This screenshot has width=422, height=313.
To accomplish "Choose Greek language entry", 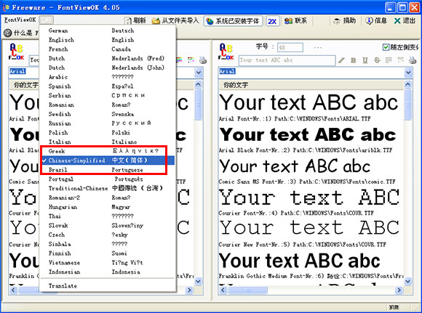I will (108, 151).
